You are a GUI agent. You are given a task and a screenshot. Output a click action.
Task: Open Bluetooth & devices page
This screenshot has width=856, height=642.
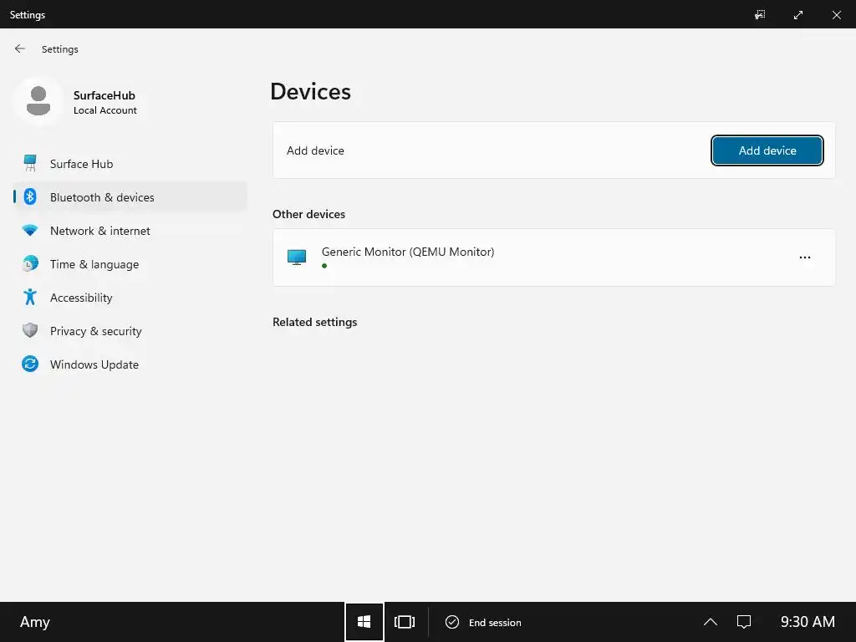[x=130, y=197]
